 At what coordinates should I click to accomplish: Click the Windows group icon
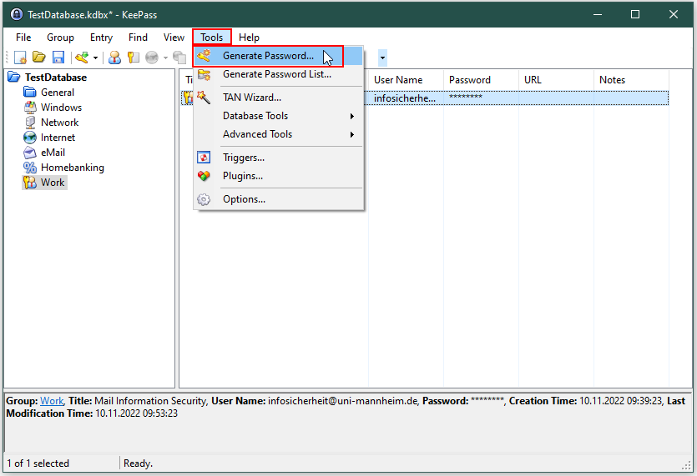[30, 108]
